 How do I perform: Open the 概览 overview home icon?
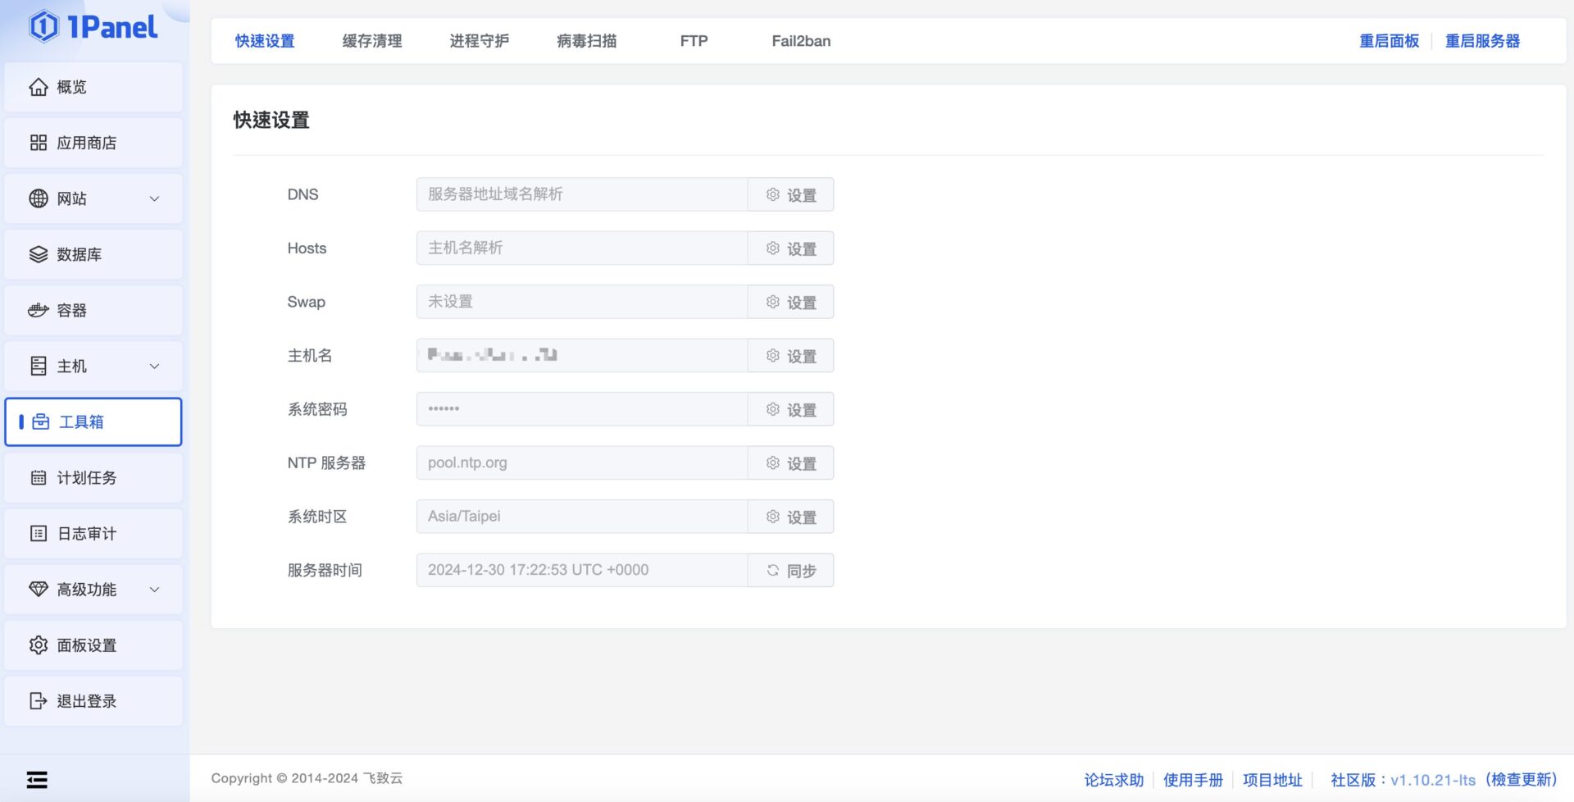39,87
